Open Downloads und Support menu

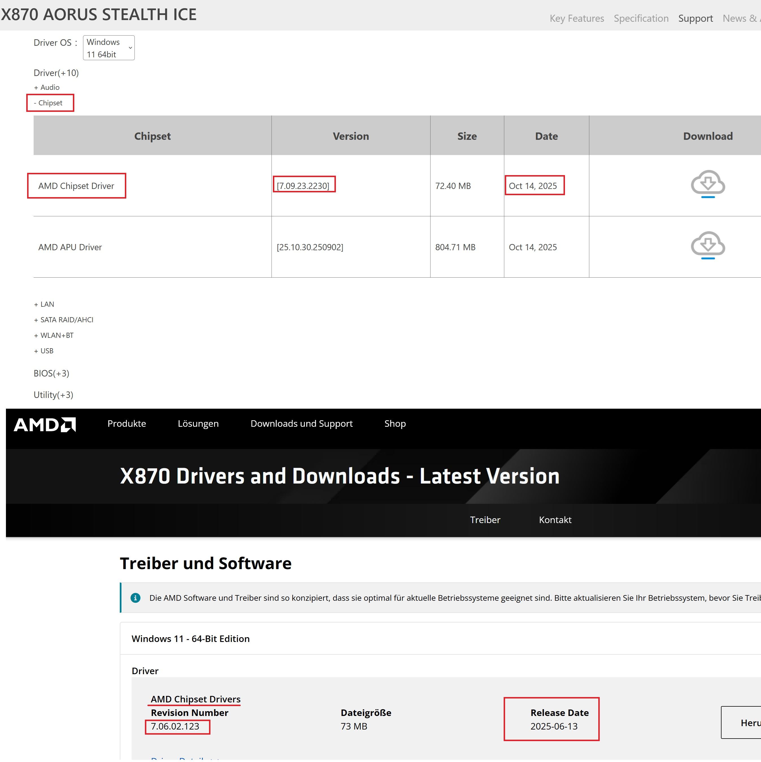coord(301,423)
